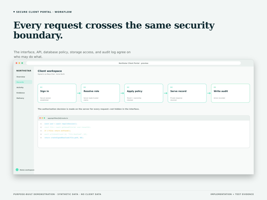Click the SECURE CLIENT PORTAL · WORKFLOW label
The height and width of the screenshot is (200, 267).
[x=44, y=12]
